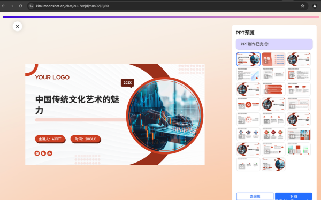Viewport: 321px width, 200px height.
Task: Show slide thumbnail 20
Action: click(x=273, y=149)
